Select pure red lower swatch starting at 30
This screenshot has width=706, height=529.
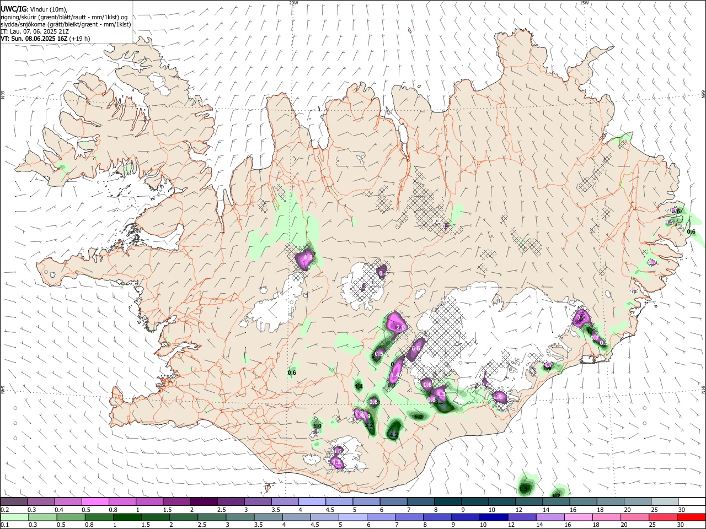click(691, 517)
